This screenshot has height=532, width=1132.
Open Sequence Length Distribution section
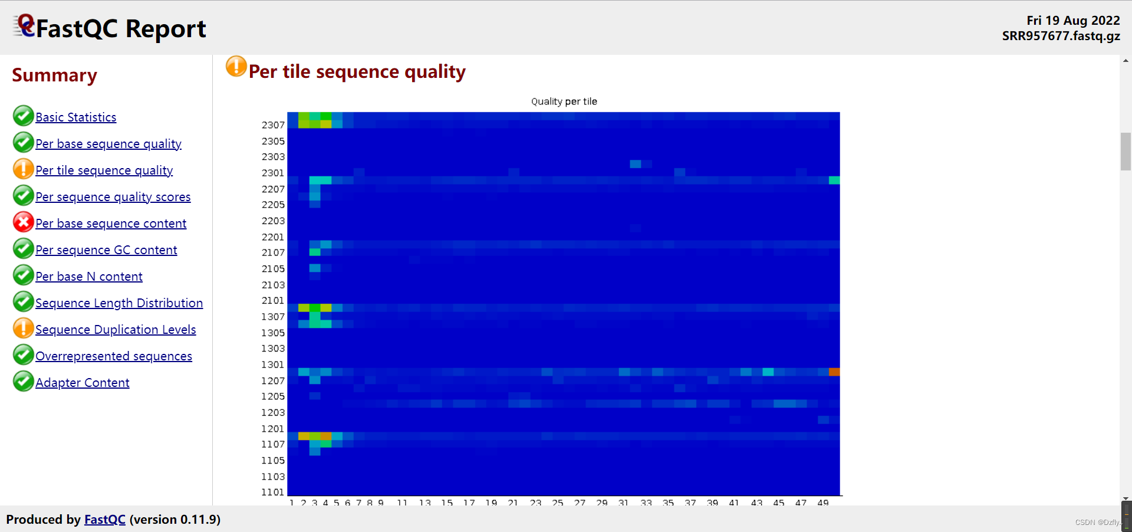pos(119,303)
